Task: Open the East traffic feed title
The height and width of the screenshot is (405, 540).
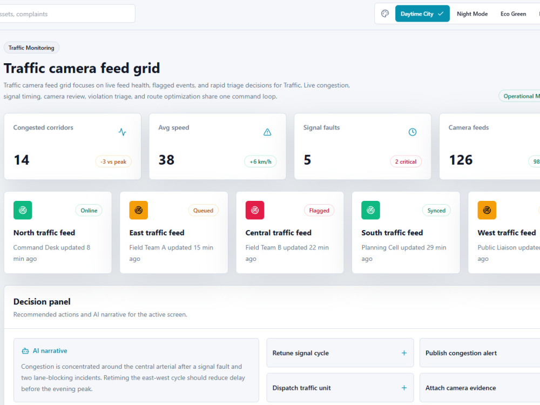Action: coord(157,233)
